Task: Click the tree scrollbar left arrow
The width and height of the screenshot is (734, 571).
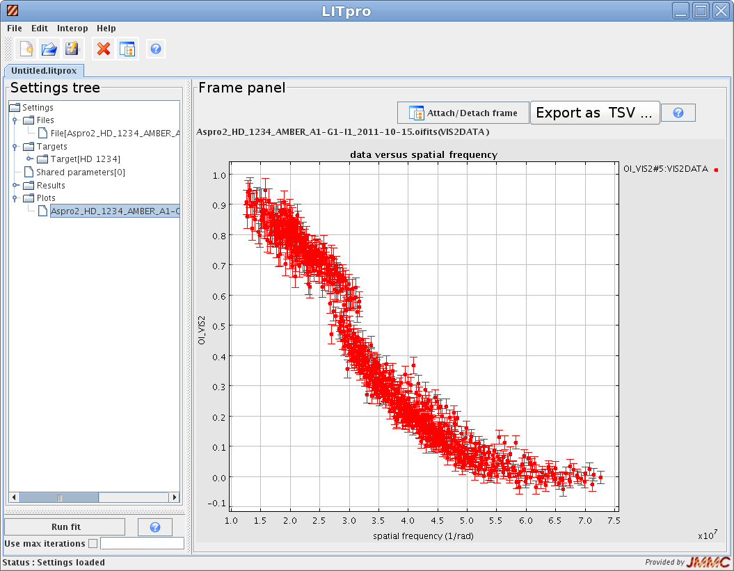Action: pyautogui.click(x=14, y=497)
